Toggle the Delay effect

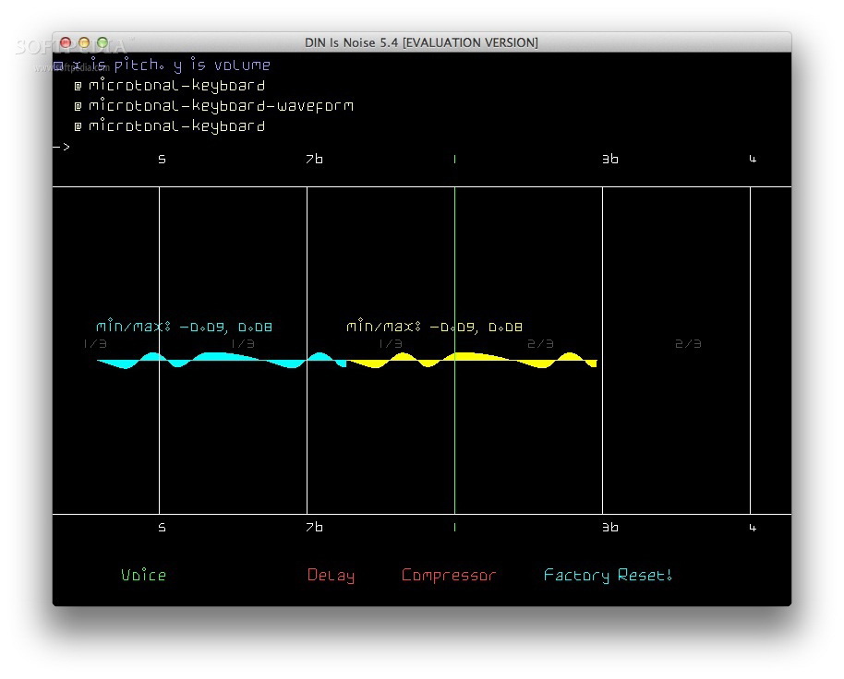click(331, 576)
